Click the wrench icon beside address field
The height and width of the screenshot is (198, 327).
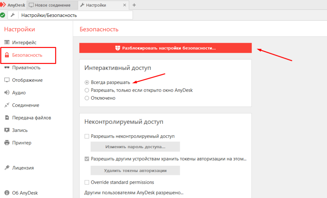click(13, 15)
